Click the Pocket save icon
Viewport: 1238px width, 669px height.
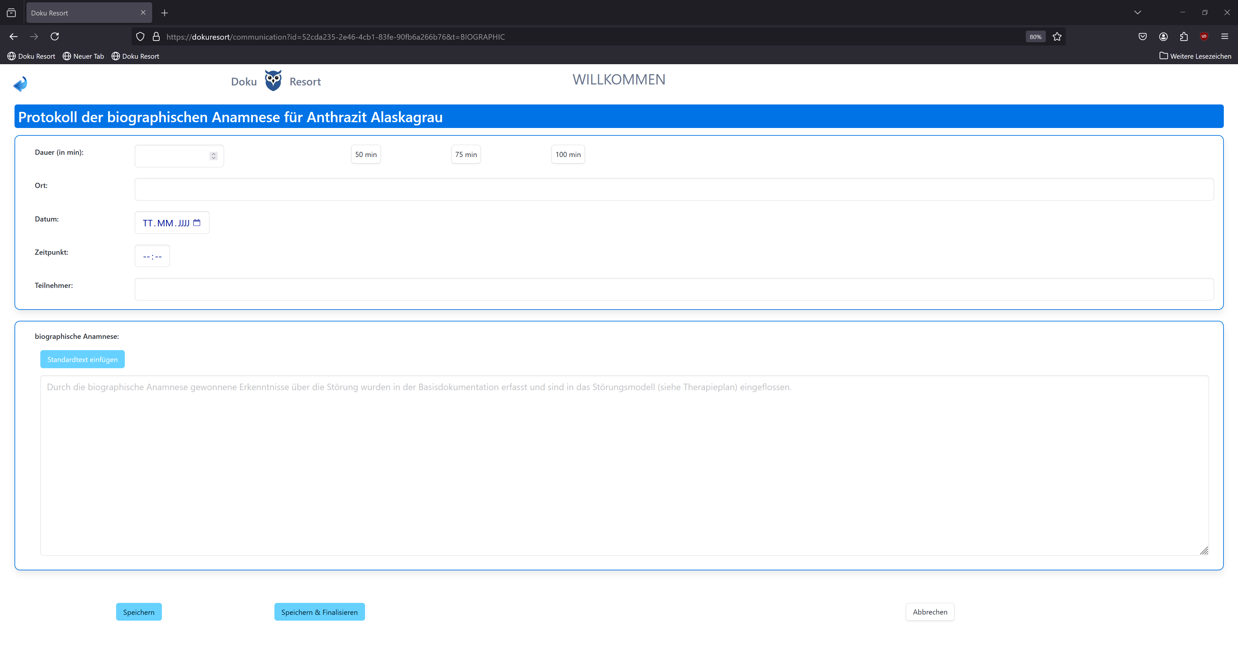pos(1142,36)
